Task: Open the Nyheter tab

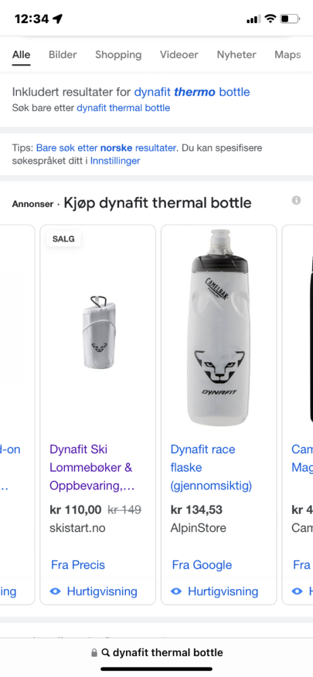Action: [x=236, y=55]
